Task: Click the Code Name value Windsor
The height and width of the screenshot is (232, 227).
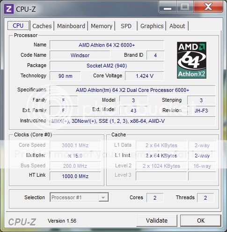Action: click(x=80, y=55)
